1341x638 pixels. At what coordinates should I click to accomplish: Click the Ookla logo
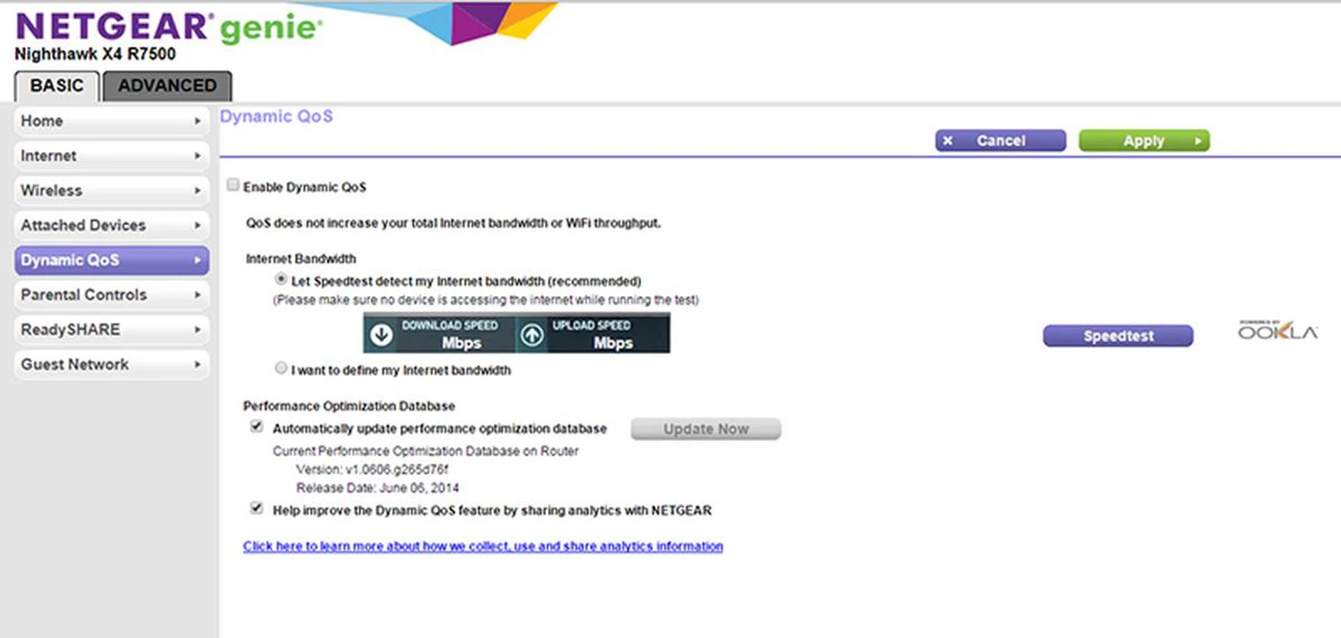[1277, 331]
